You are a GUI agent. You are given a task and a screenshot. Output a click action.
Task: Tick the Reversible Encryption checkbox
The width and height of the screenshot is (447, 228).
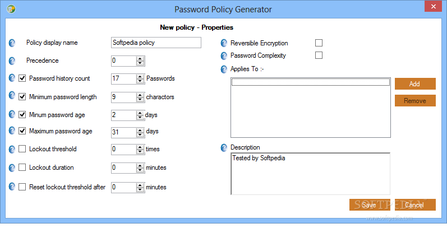[x=319, y=43]
